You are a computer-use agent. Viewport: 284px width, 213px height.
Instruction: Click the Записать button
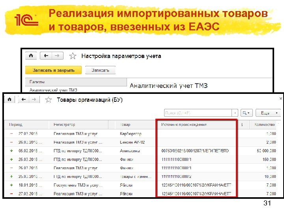coord(100,70)
